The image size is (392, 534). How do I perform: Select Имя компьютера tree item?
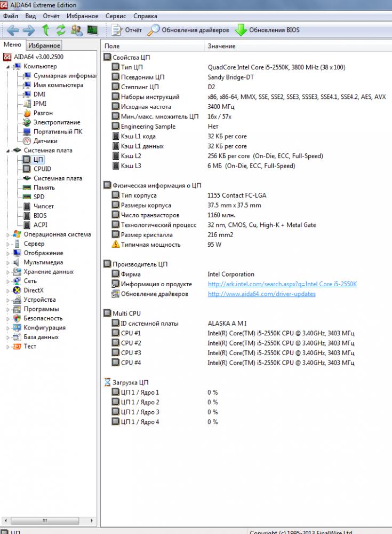pyautogui.click(x=53, y=85)
